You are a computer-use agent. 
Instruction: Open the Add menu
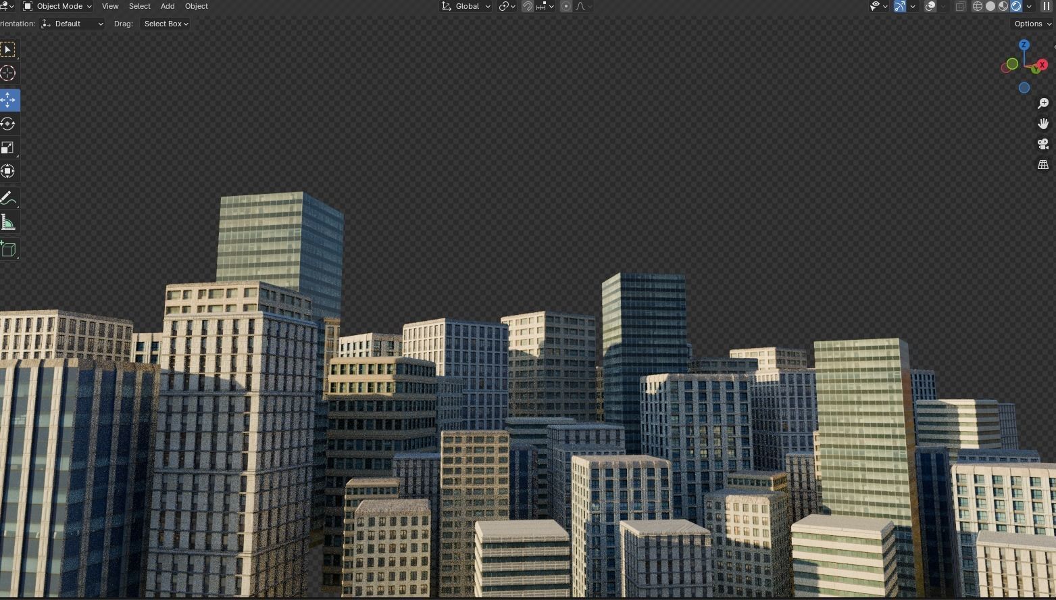coord(168,6)
